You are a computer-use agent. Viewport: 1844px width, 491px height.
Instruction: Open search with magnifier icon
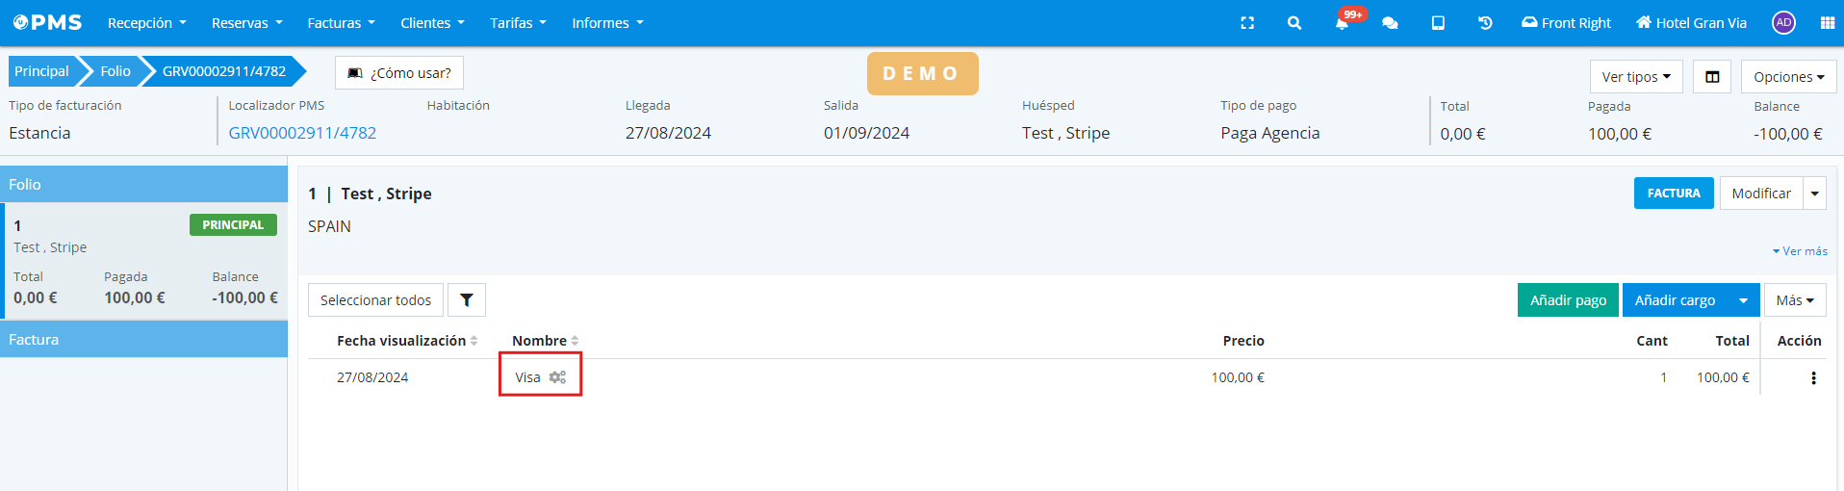point(1294,23)
